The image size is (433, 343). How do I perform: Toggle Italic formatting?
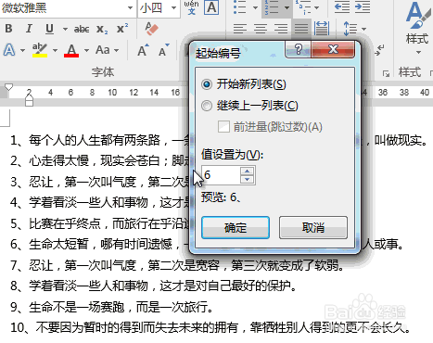[29, 29]
